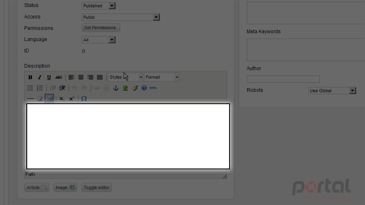Open the editor help icon
The width and height of the screenshot is (365, 205).
pos(144,88)
